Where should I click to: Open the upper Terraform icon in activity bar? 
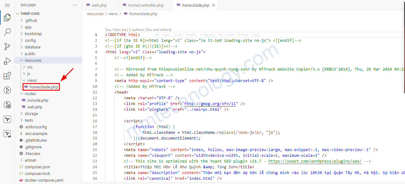pyautogui.click(x=7, y=119)
